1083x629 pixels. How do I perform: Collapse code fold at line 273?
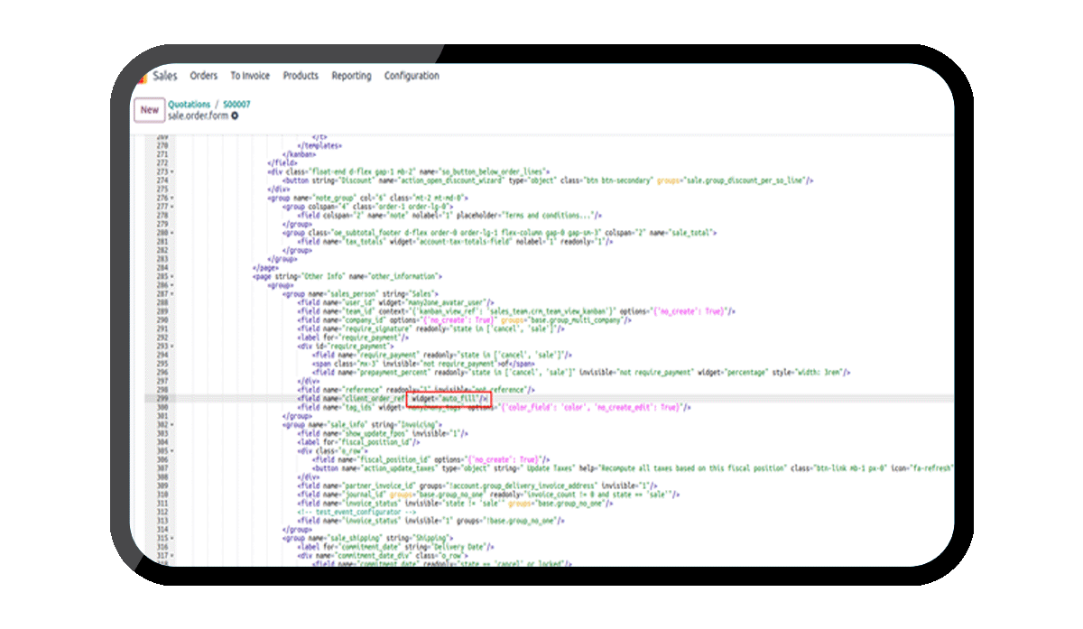172,171
